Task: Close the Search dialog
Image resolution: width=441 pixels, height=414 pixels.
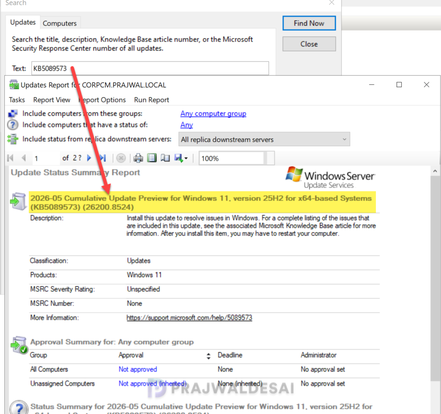Action: [332, 3]
